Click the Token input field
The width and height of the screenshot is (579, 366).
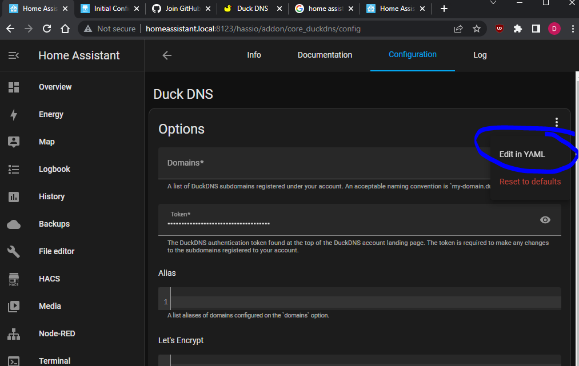pos(360,220)
